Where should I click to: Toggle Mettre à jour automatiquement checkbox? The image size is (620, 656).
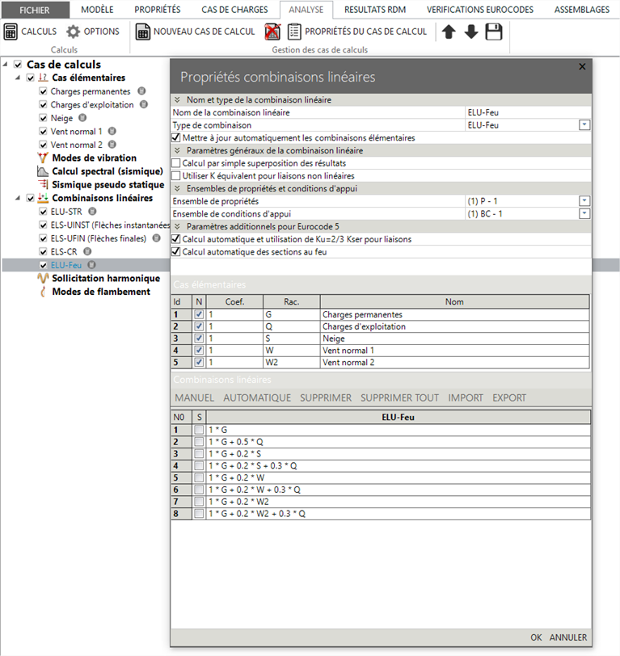point(176,137)
